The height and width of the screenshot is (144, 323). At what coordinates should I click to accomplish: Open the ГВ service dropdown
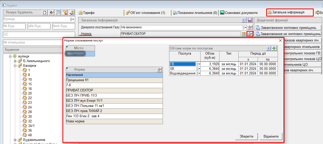198,64
